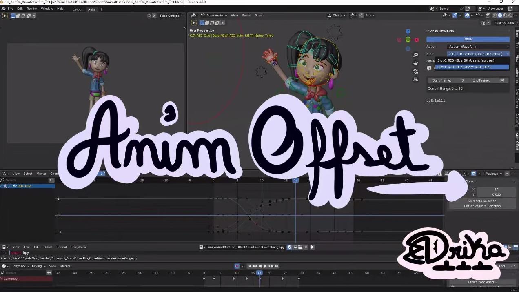Screen dimensions: 519x292
Task: Click the Start Frame field
Action: tap(448, 80)
